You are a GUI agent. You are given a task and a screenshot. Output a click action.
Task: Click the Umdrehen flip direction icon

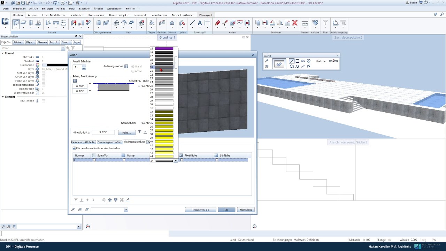pos(333,61)
